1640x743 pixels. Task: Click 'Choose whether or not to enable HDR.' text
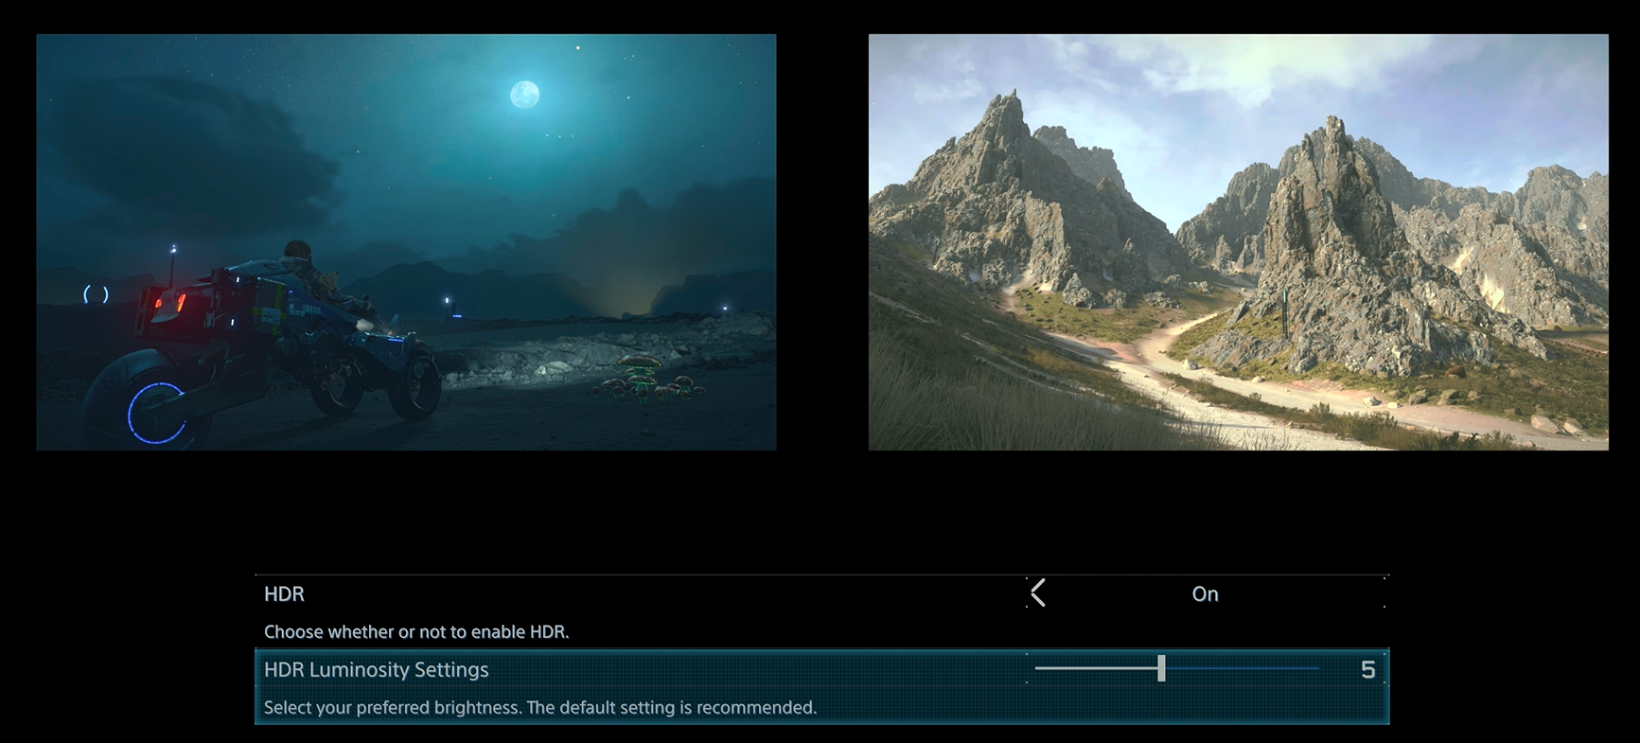point(416,631)
